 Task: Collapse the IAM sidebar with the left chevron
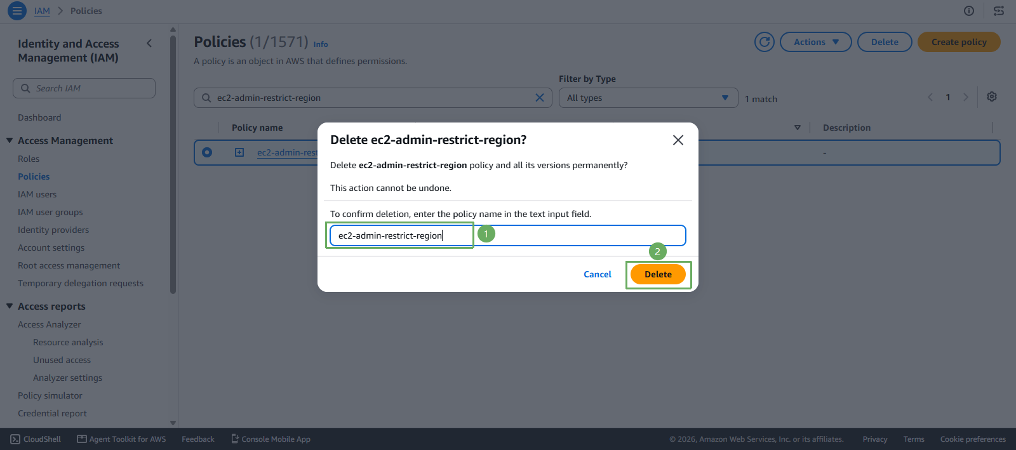[149, 43]
